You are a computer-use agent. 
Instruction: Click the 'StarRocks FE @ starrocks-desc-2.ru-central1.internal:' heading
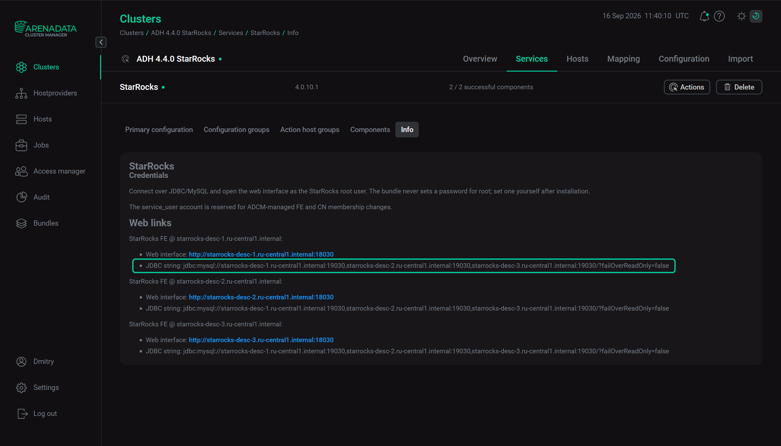point(206,281)
